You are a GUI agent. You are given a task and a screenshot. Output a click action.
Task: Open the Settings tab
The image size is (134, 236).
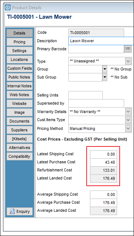pos(19,51)
